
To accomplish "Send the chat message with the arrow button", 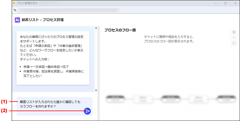I will (87, 111).
